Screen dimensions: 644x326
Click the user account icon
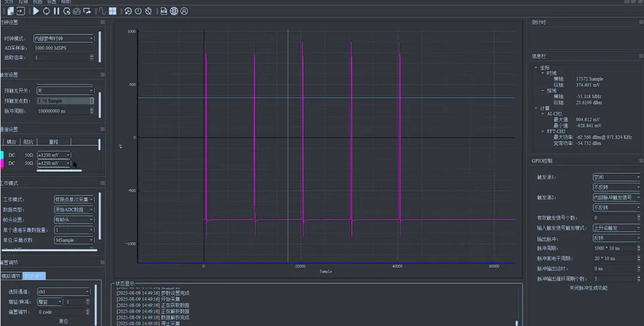[184, 11]
